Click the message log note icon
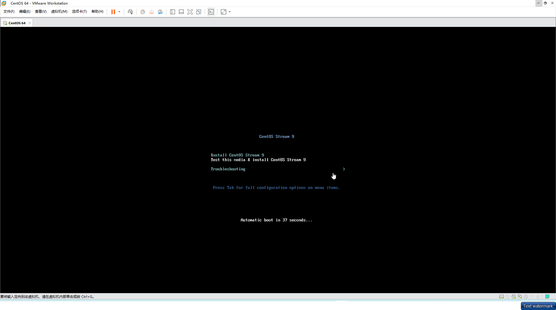556x310 pixels. (547, 297)
